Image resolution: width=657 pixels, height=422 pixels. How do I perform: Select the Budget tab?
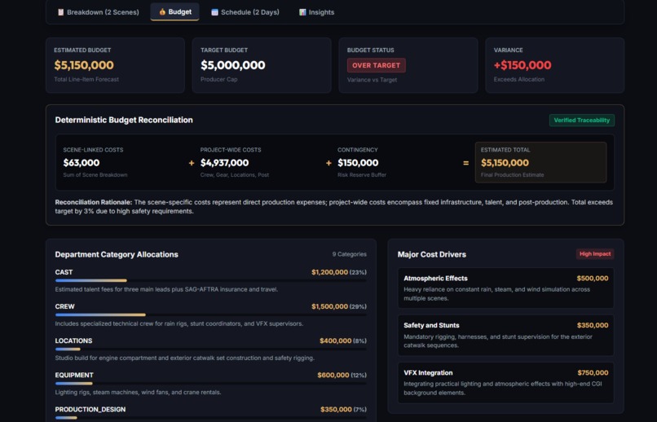coord(174,11)
